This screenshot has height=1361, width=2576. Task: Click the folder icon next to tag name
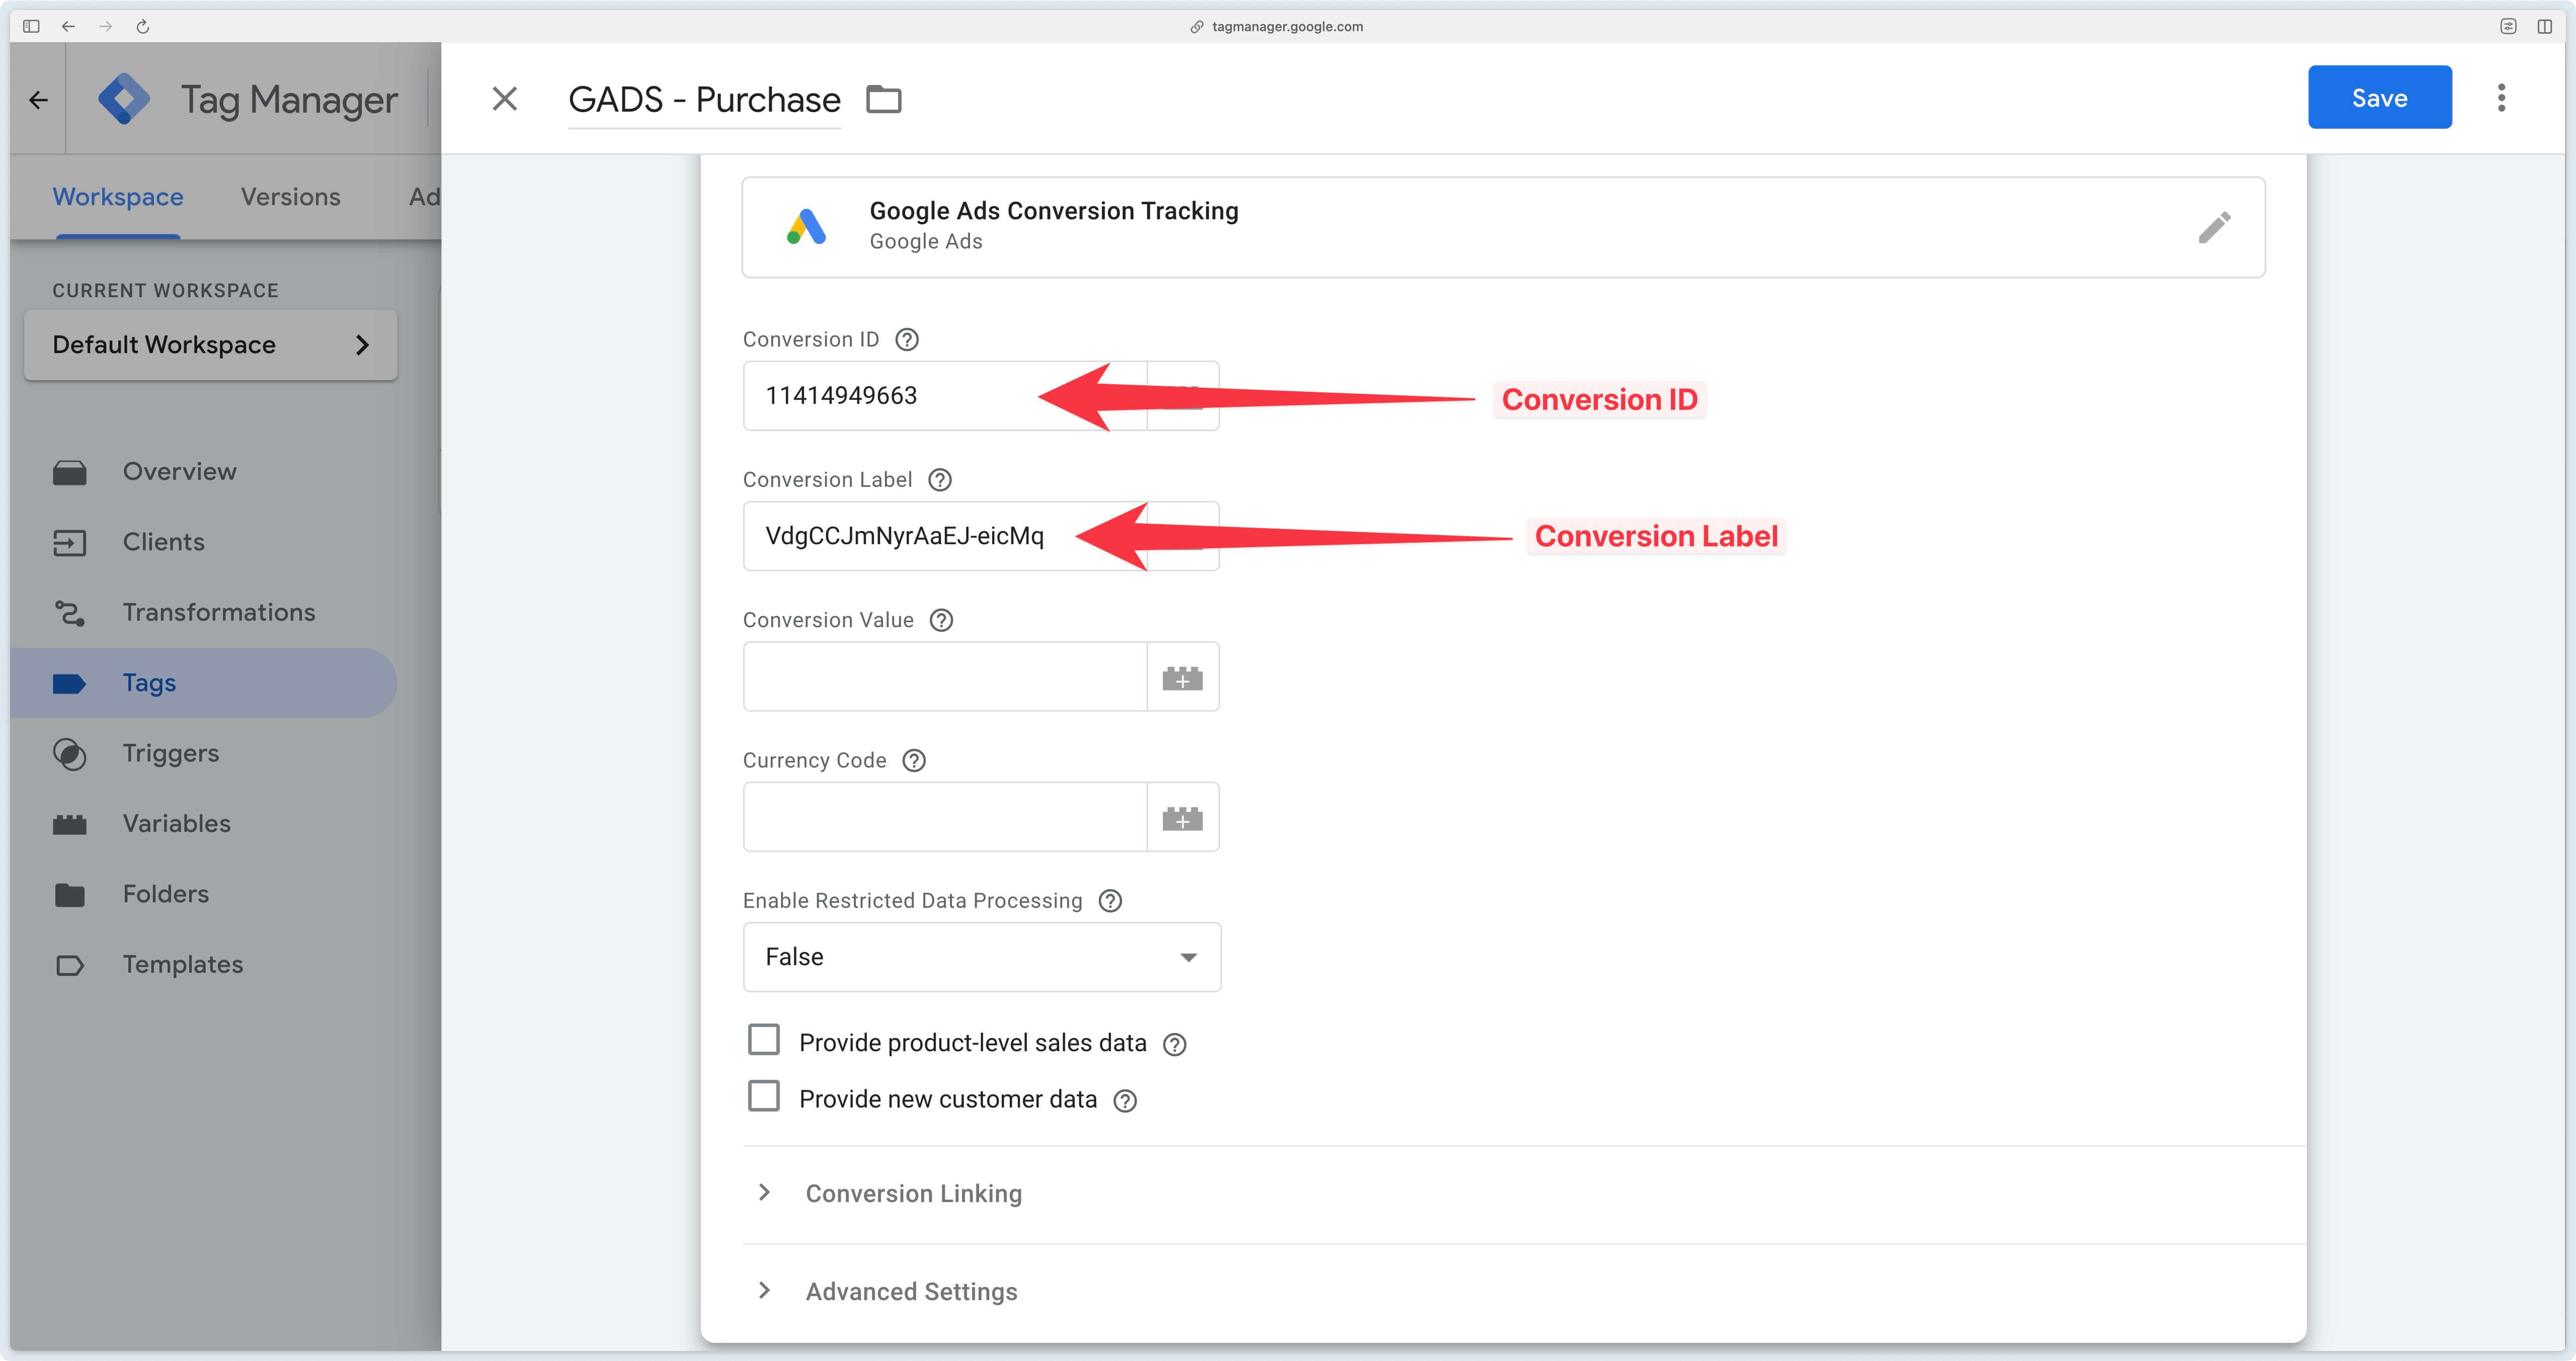coord(883,99)
